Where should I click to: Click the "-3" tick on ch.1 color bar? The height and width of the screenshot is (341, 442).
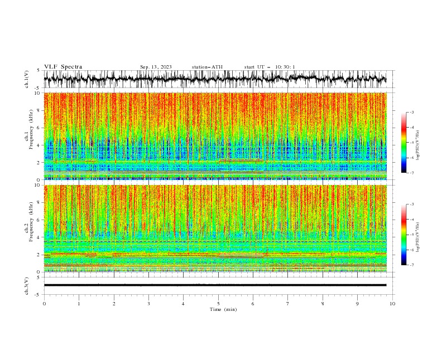412,112
